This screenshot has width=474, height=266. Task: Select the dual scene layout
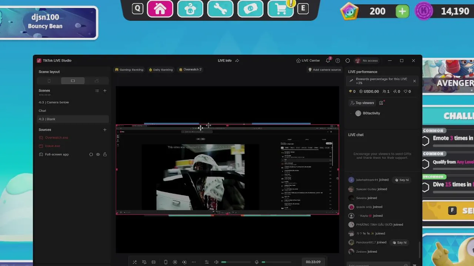point(97,81)
